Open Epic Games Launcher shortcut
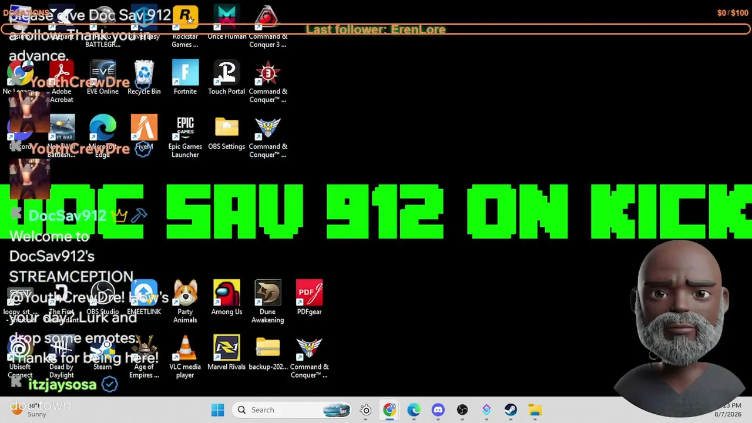Viewport: 752px width, 423px height. 185,137
